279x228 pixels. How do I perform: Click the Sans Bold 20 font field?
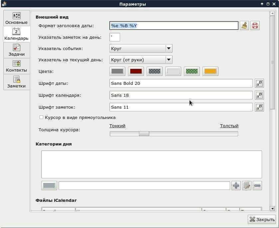[181, 83]
